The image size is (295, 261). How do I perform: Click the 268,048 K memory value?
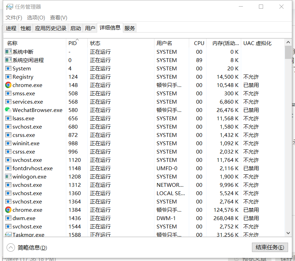[x=226, y=218]
